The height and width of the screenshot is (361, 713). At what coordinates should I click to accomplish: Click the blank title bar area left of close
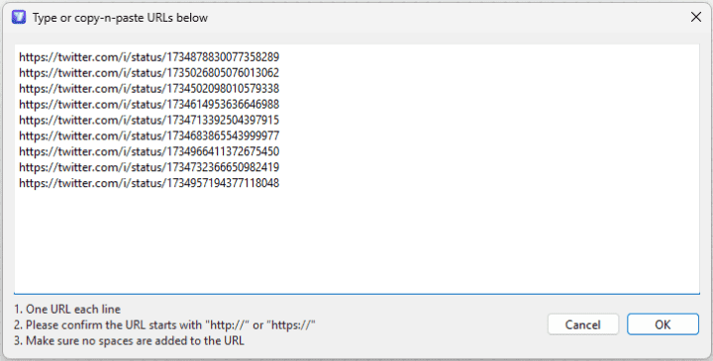(446, 17)
